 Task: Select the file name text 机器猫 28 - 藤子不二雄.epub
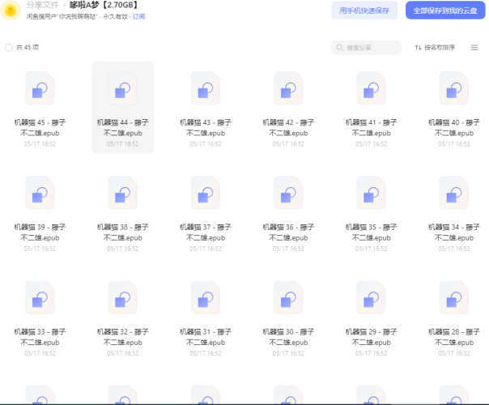[454, 337]
